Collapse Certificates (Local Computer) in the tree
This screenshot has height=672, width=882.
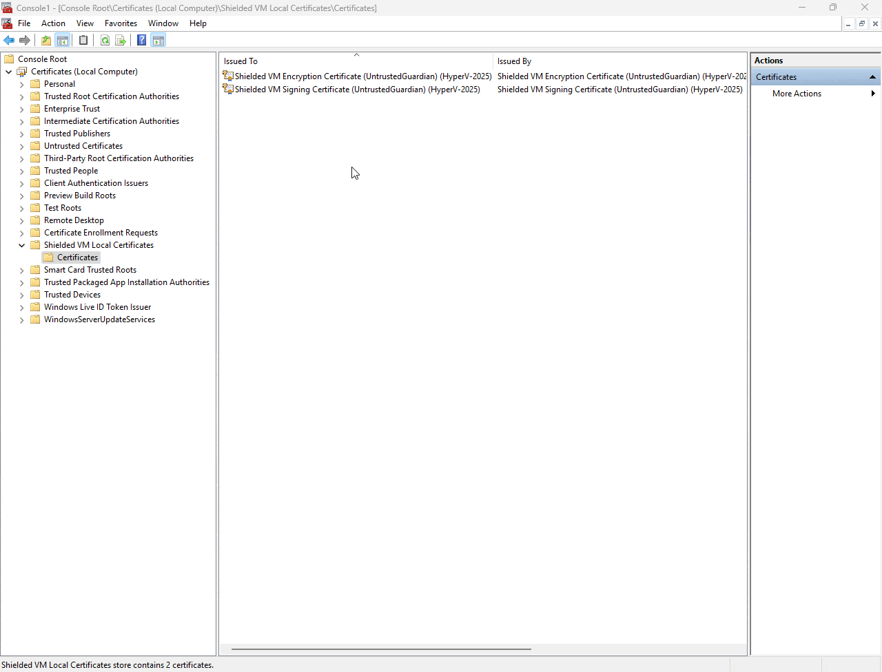point(9,71)
